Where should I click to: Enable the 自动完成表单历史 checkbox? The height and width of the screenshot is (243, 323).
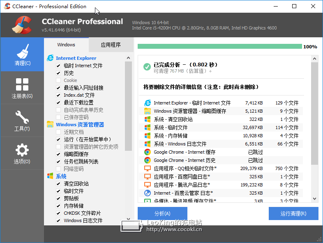pos(58,110)
